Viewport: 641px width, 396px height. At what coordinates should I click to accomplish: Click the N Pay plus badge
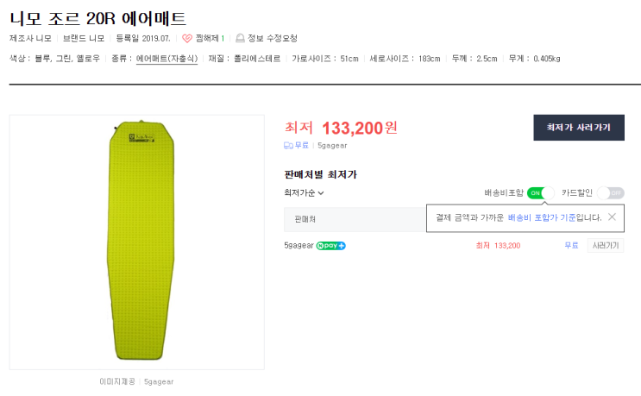click(330, 246)
